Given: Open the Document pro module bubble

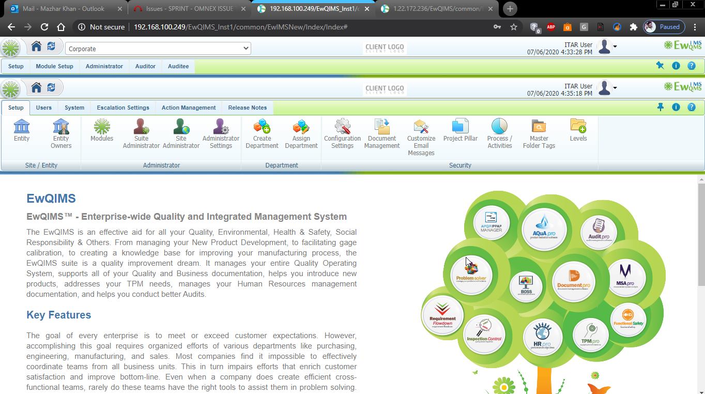Looking at the screenshot, I should pyautogui.click(x=574, y=282).
